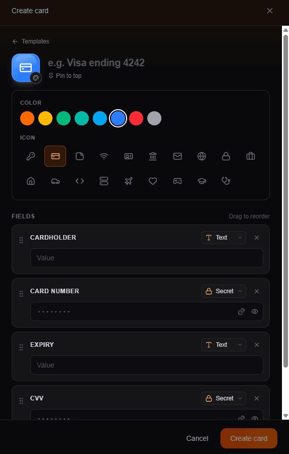
Task: Choose the graduation cap icon
Action: [202, 181]
